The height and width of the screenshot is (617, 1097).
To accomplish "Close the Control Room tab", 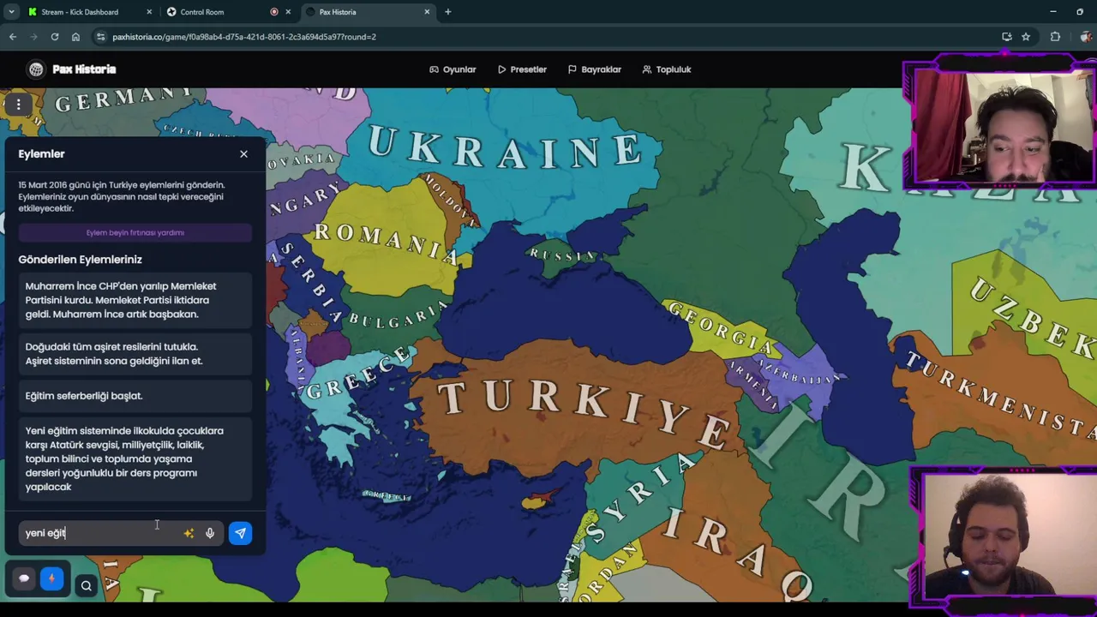I will point(288,12).
